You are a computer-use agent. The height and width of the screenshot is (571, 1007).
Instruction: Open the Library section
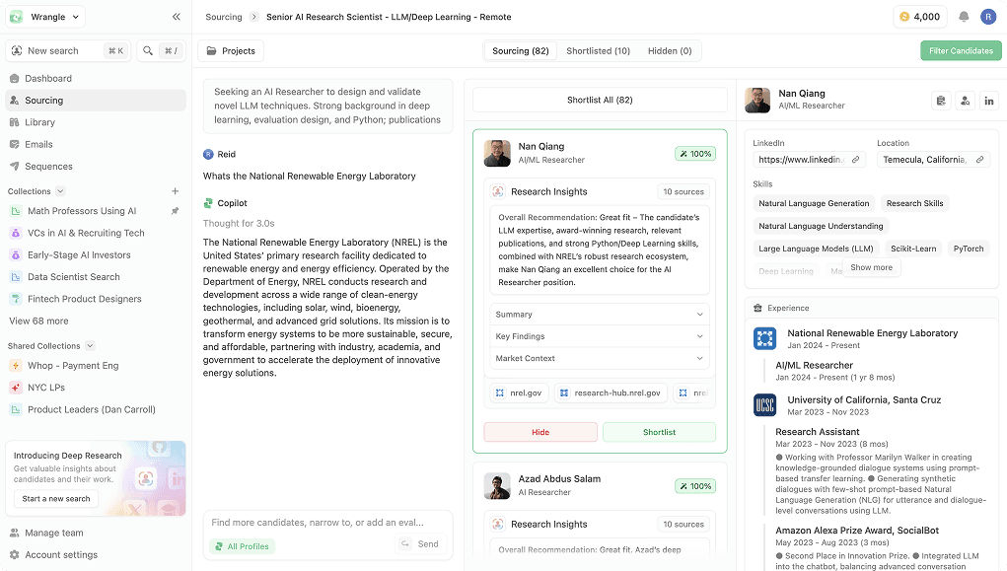pyautogui.click(x=96, y=122)
